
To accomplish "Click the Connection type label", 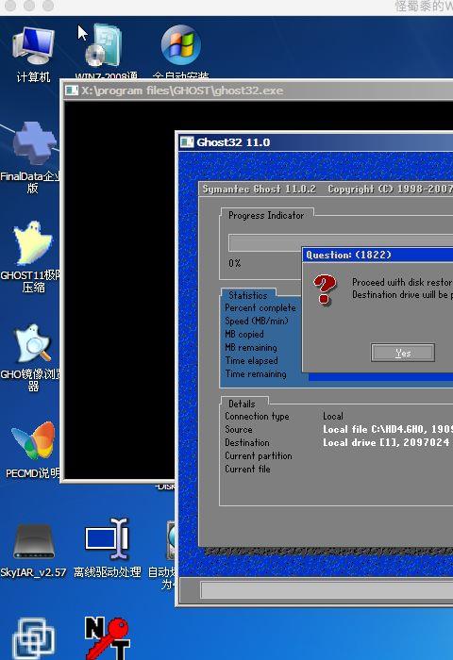I will coord(257,417).
